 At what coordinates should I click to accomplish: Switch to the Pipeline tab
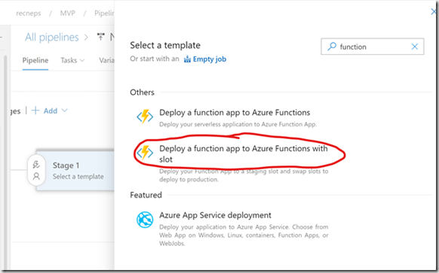click(x=35, y=60)
